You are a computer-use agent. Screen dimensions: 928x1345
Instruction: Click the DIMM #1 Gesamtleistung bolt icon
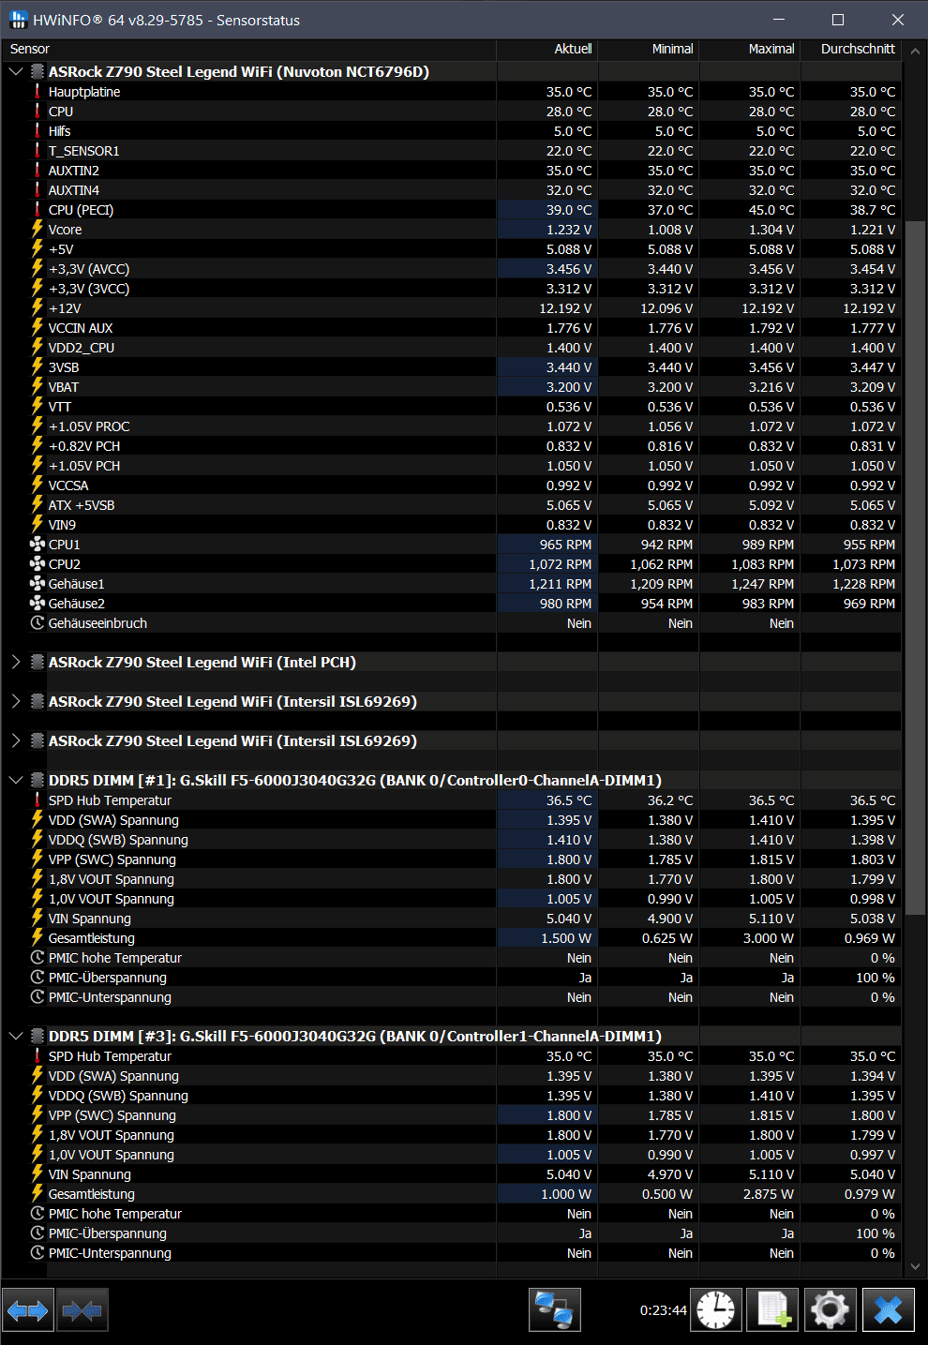37,938
